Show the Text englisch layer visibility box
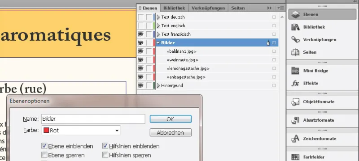This screenshot has width=359, height=161. click(140, 26)
